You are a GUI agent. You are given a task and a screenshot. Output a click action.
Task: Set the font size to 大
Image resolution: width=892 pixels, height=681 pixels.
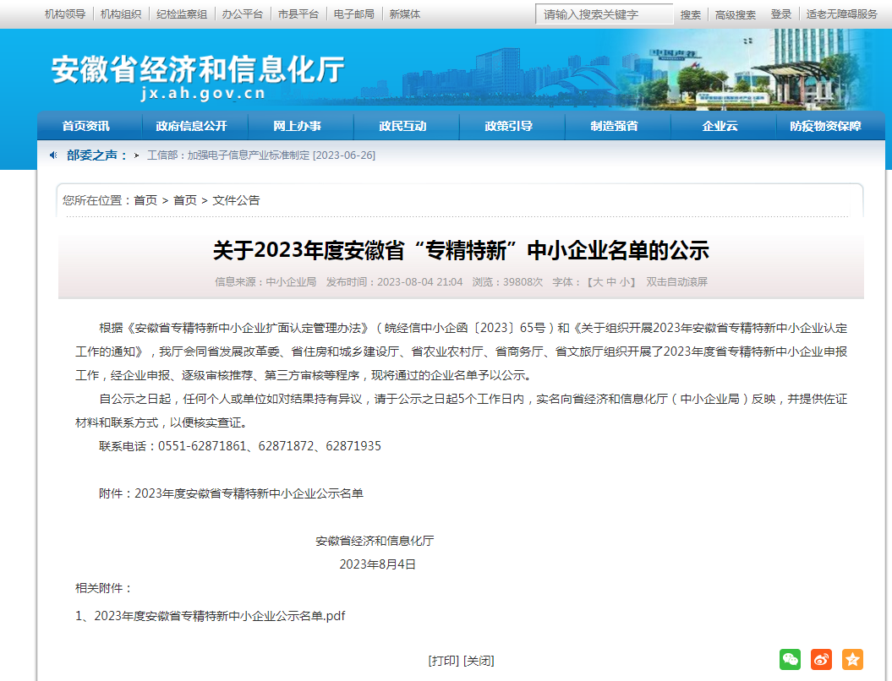[596, 282]
